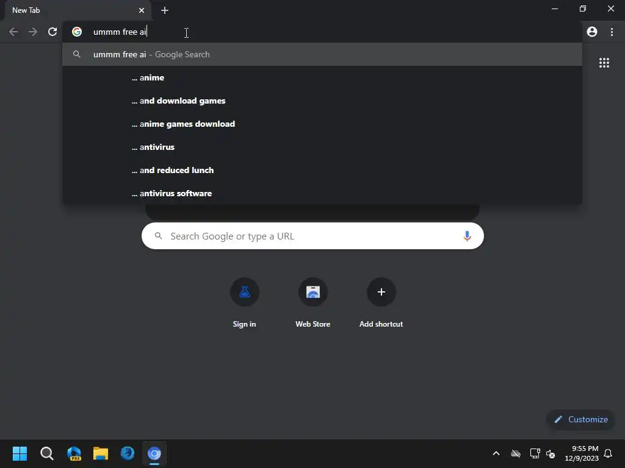The height and width of the screenshot is (468, 625).
Task: Launch the Edge PRE taskbar icon
Action: point(74,453)
